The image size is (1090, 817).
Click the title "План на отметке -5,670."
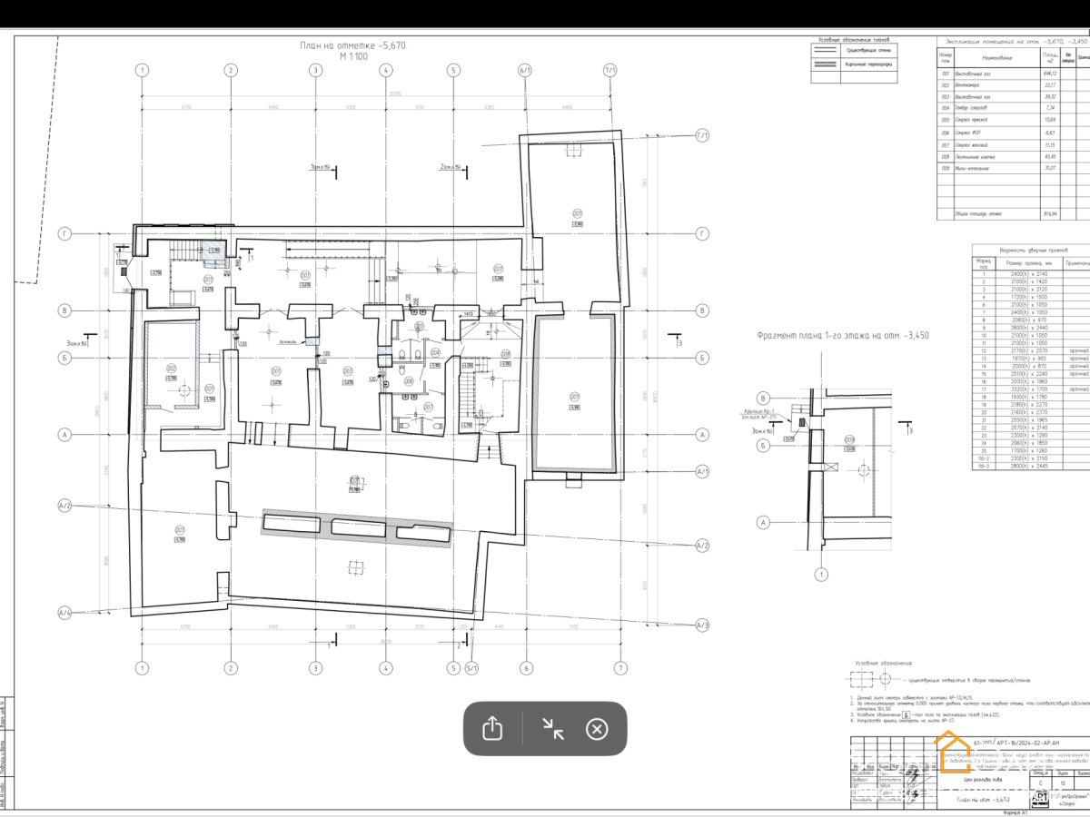pyautogui.click(x=355, y=44)
